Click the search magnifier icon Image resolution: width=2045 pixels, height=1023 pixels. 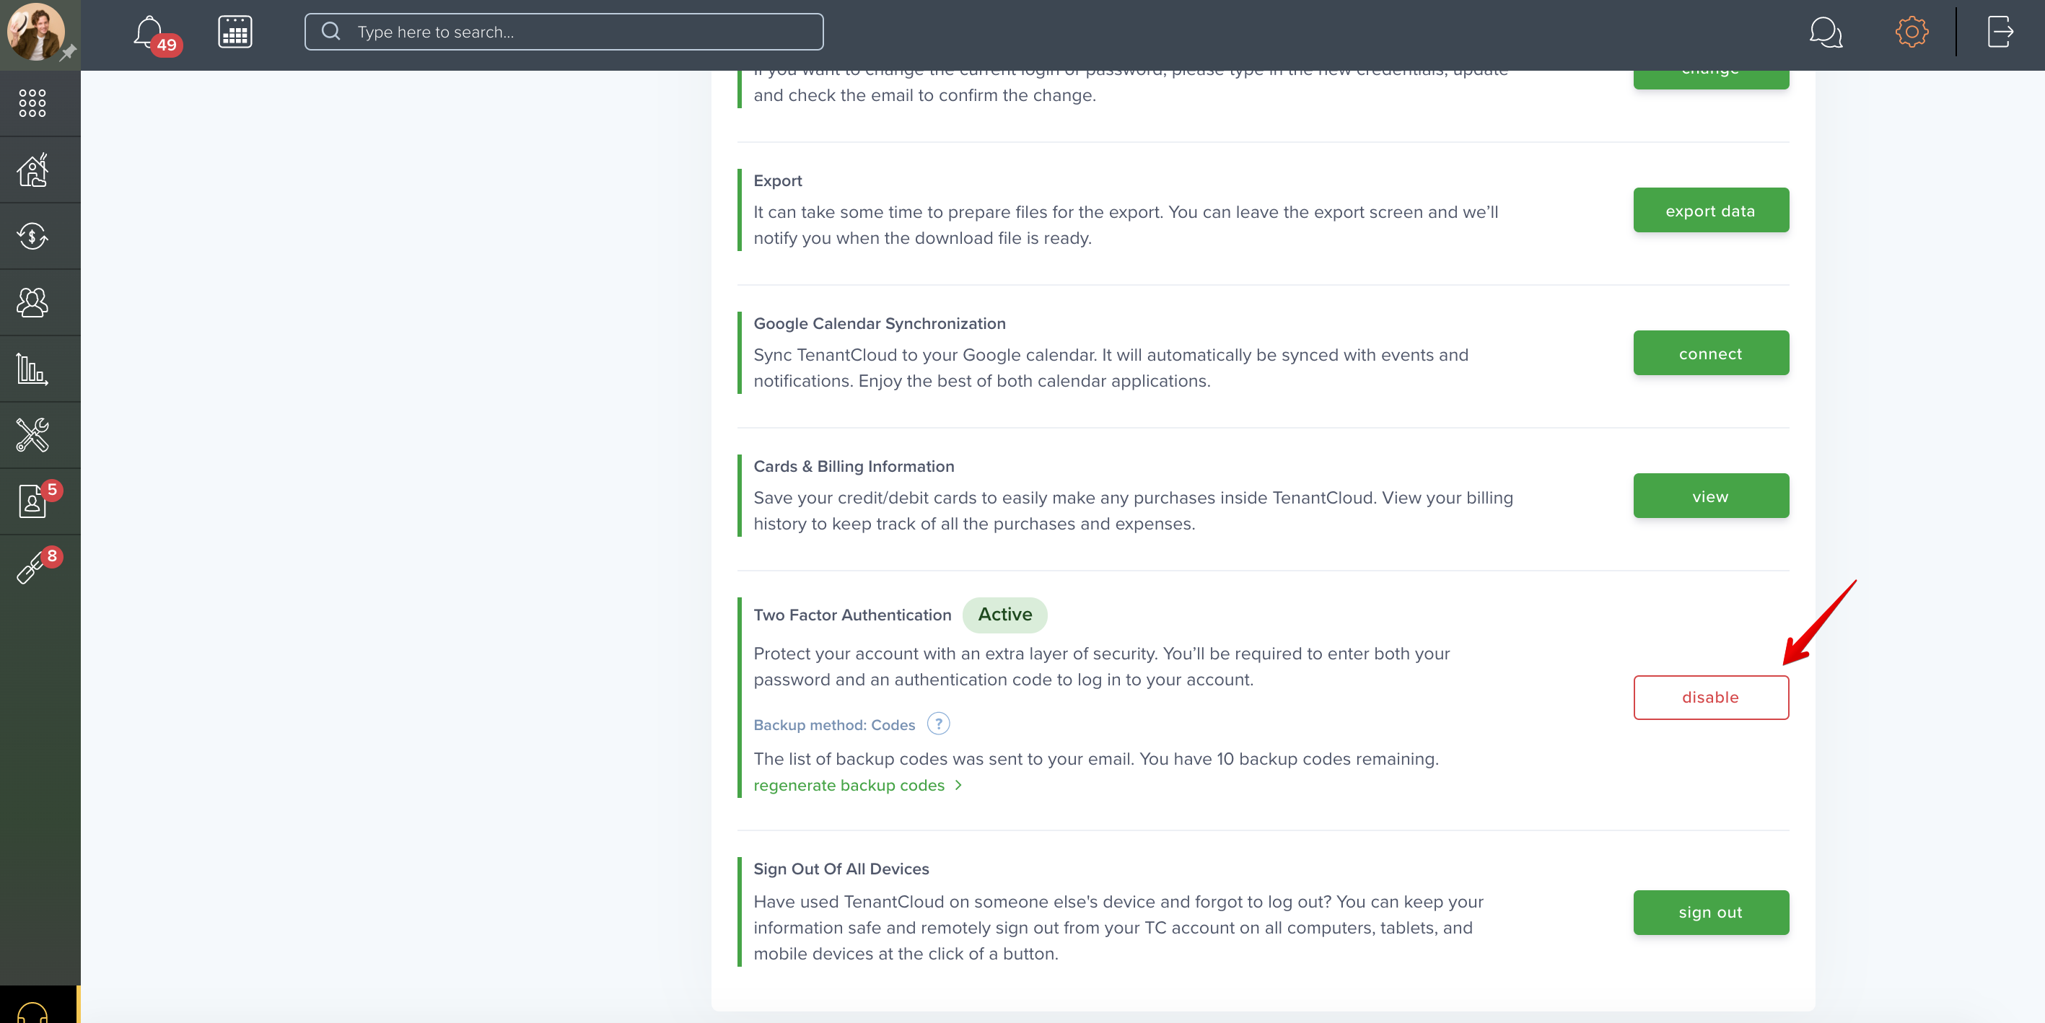pyautogui.click(x=331, y=32)
